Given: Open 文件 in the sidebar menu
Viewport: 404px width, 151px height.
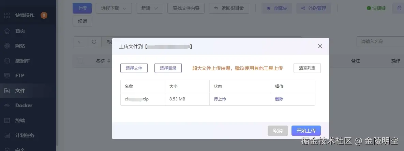Looking at the screenshot, I should tap(20, 91).
